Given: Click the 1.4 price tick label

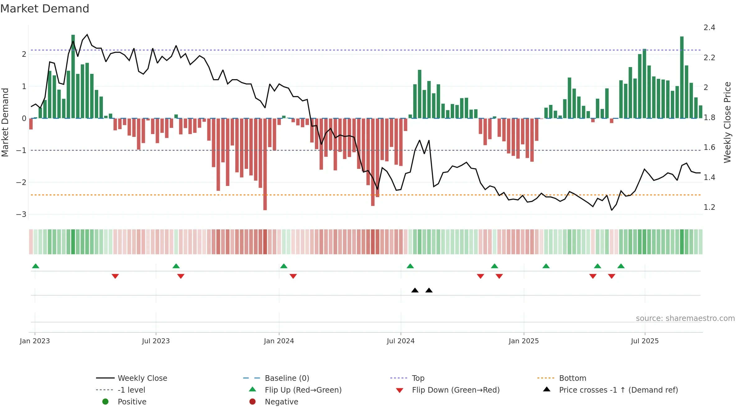Looking at the screenshot, I should coord(709,177).
